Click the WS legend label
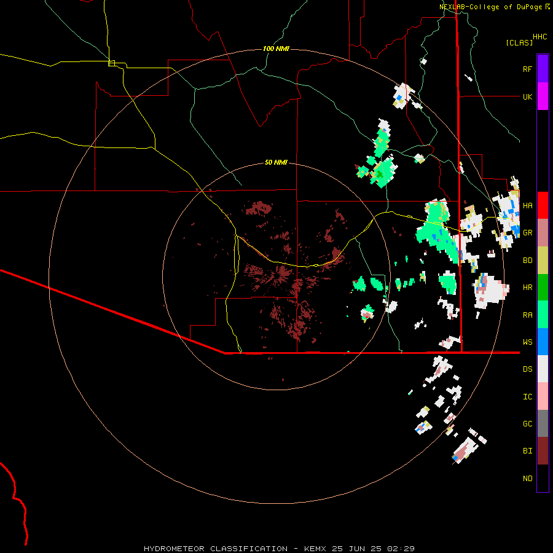 pyautogui.click(x=527, y=342)
